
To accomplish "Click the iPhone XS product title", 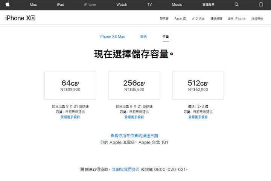I will (x=20, y=18).
